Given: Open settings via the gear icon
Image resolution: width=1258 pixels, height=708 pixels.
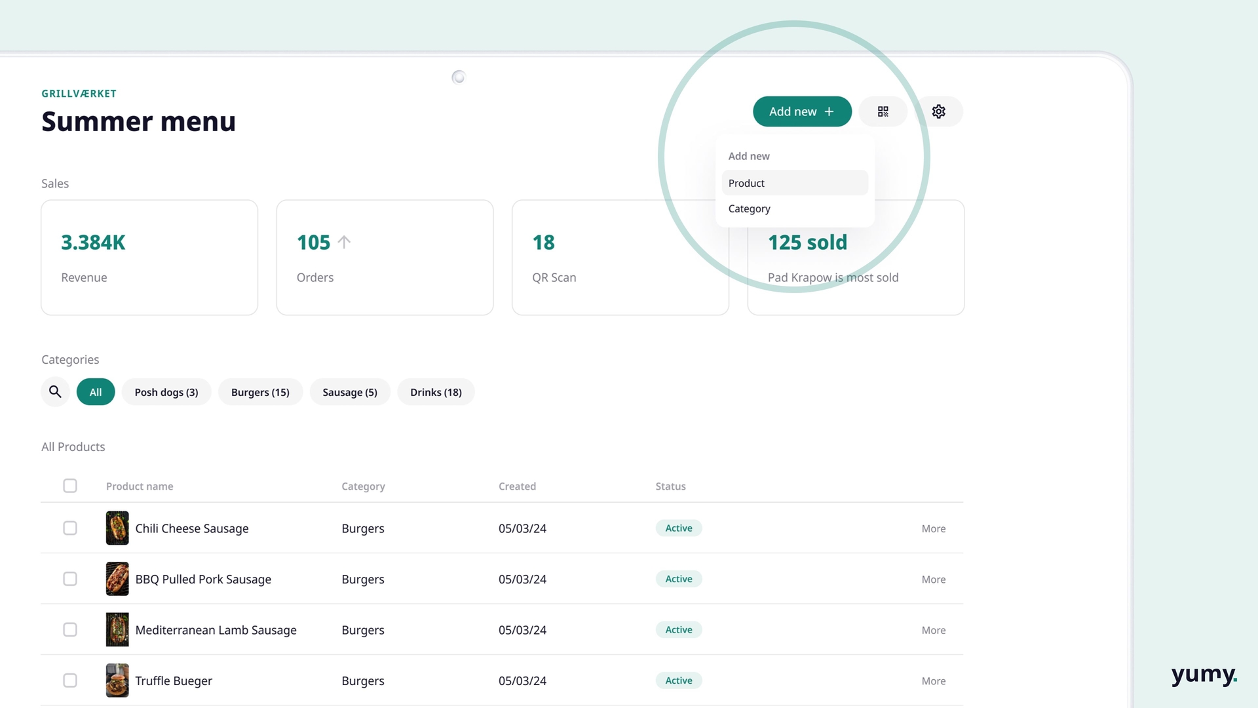Looking at the screenshot, I should pyautogui.click(x=938, y=111).
